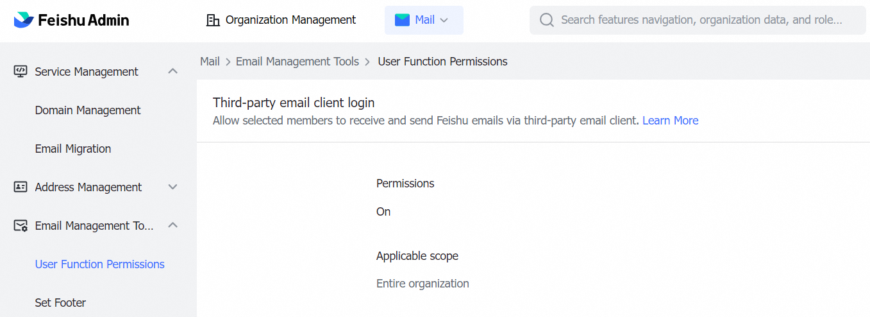Open the Learn More link
Screen dimensions: 870x317
coord(670,120)
